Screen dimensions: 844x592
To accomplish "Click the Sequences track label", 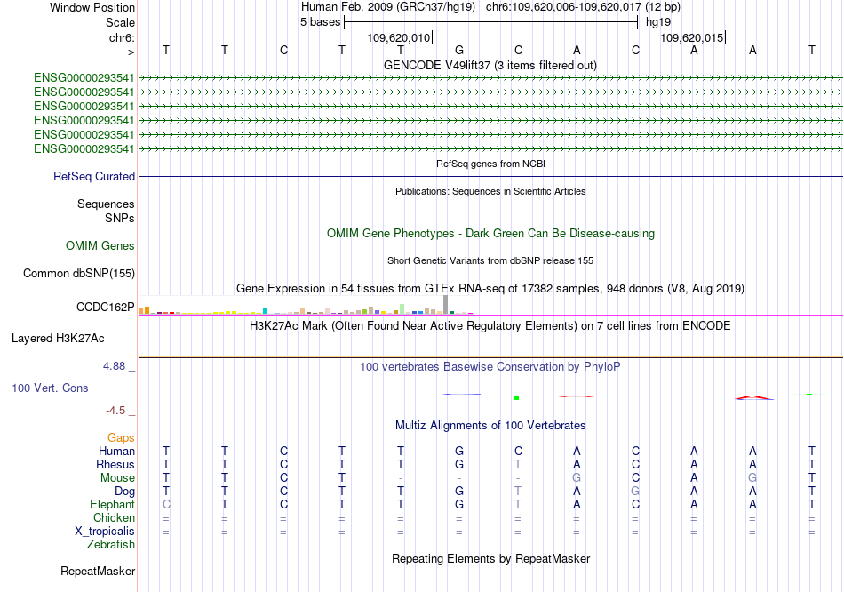I will pyautogui.click(x=106, y=204).
